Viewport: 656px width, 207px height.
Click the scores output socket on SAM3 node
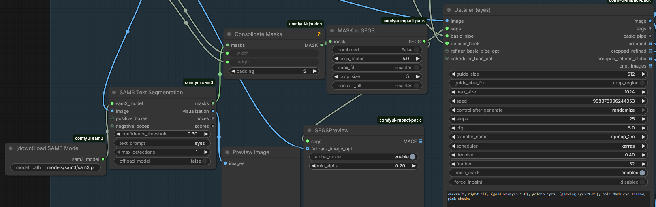[213, 126]
